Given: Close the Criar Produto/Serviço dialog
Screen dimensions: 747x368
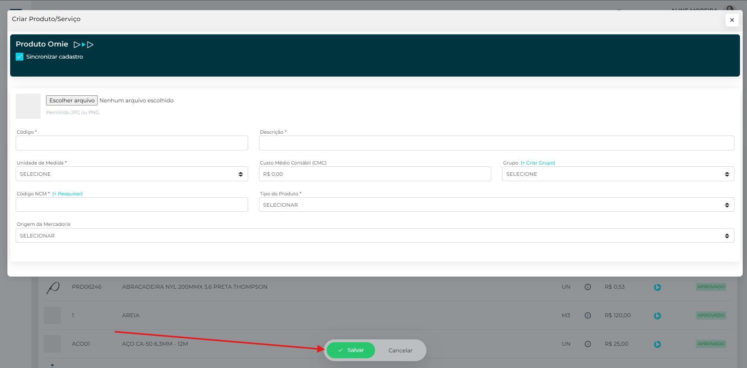Looking at the screenshot, I should tap(732, 20).
